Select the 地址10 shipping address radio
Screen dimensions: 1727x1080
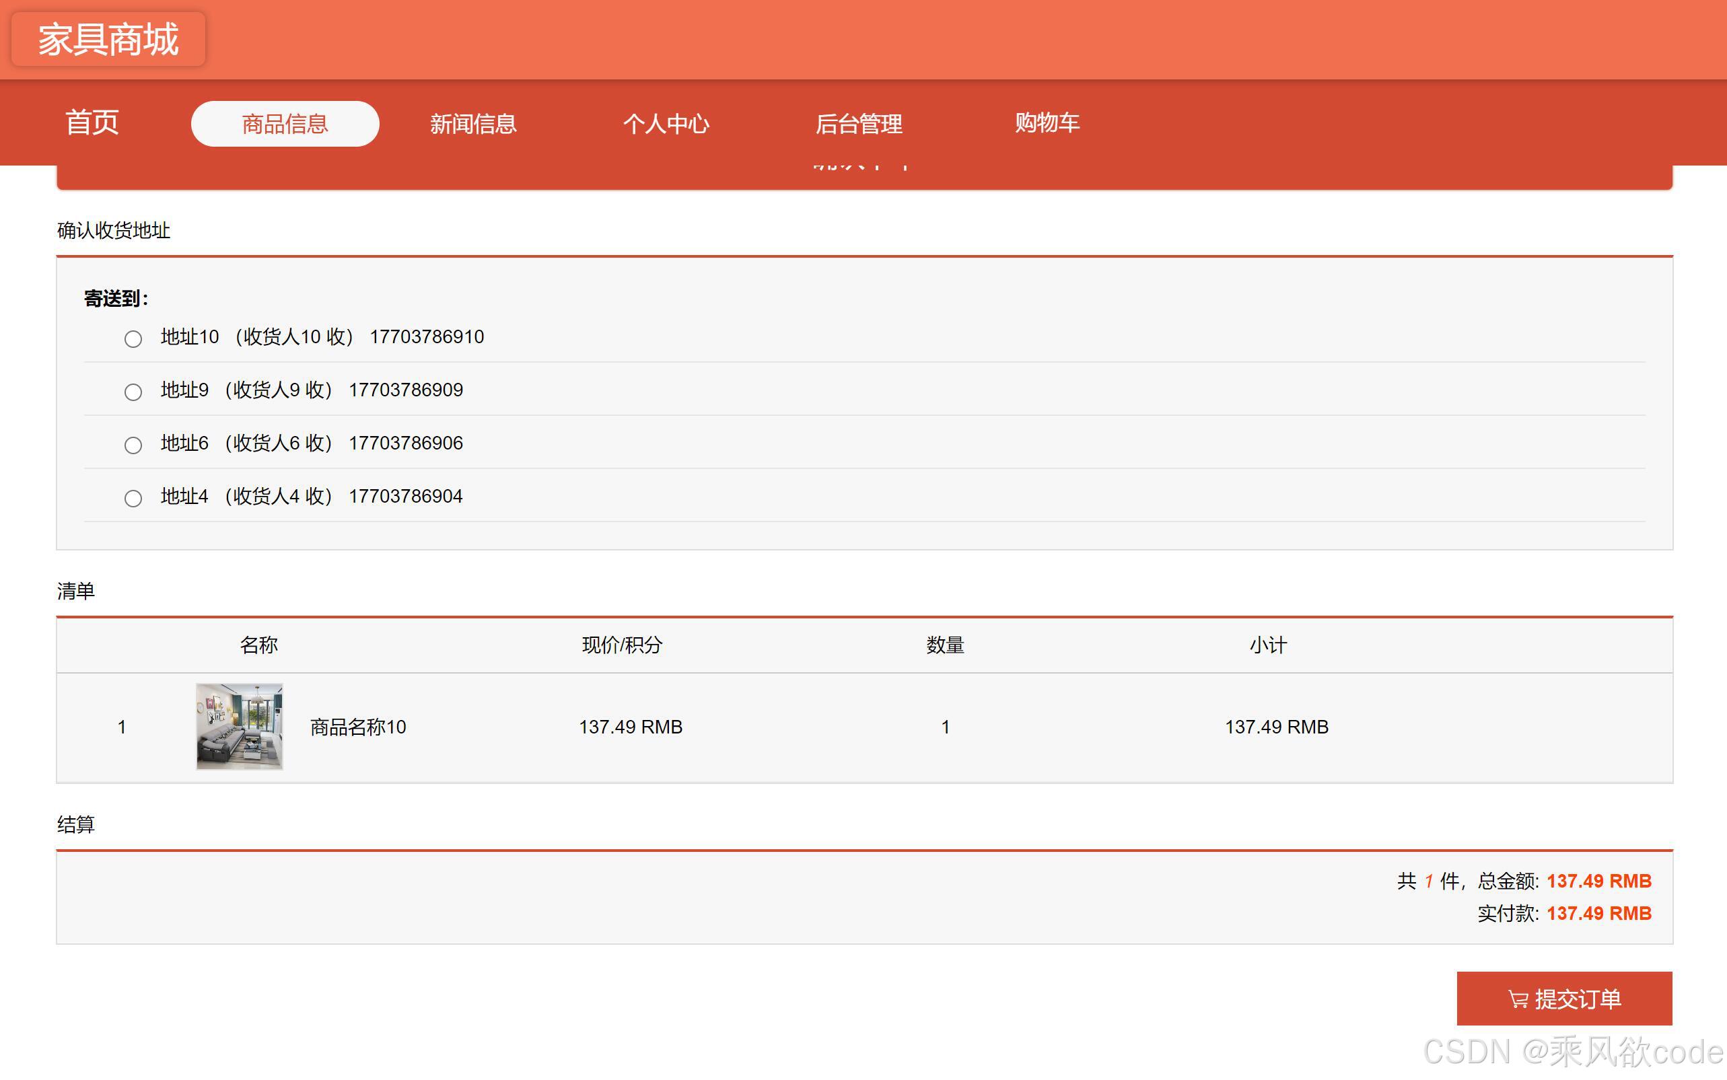pyautogui.click(x=133, y=338)
